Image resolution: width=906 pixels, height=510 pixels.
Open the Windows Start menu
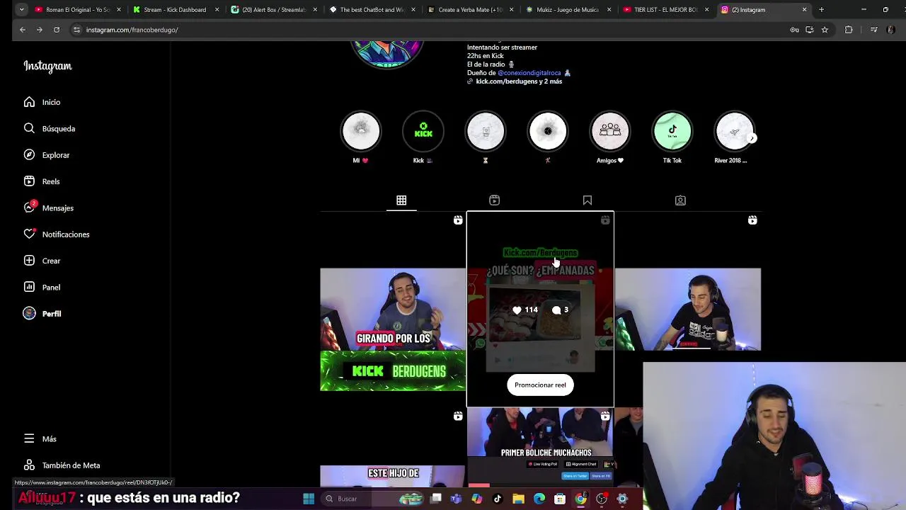click(309, 499)
